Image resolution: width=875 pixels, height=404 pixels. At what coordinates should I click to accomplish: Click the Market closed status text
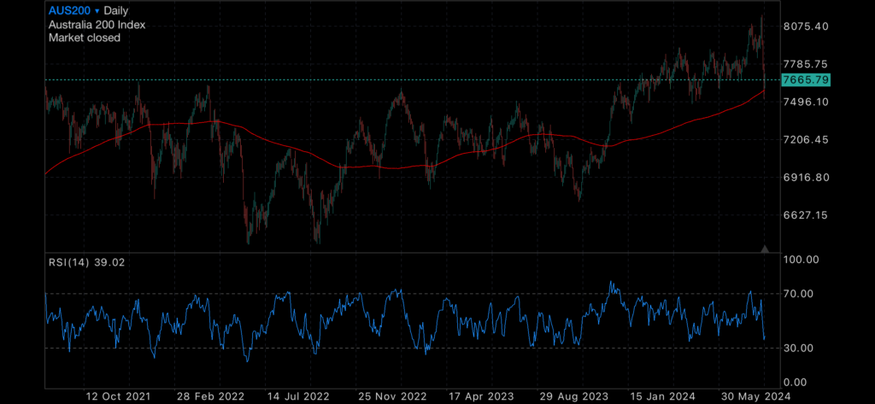85,38
